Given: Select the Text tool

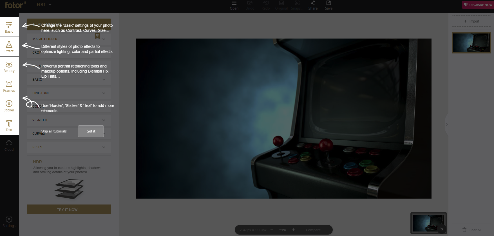Looking at the screenshot, I should tap(9, 125).
